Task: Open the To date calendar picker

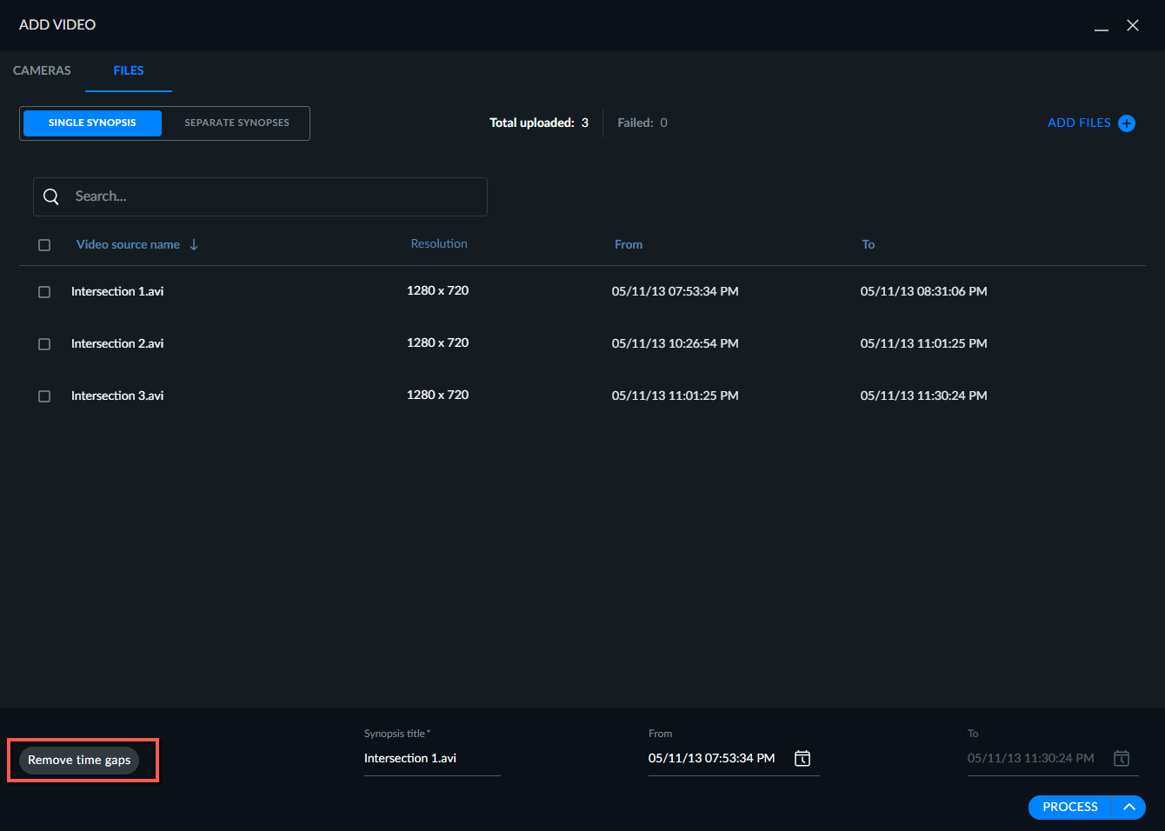Action: click(x=1122, y=759)
